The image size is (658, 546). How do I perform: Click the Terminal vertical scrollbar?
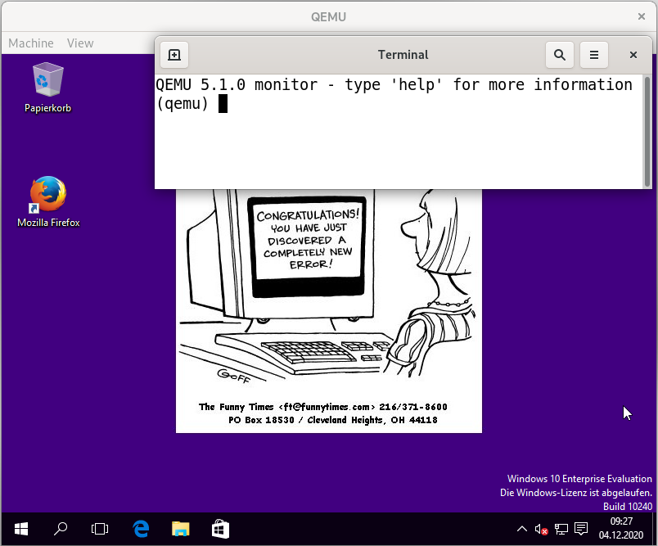[647, 131]
